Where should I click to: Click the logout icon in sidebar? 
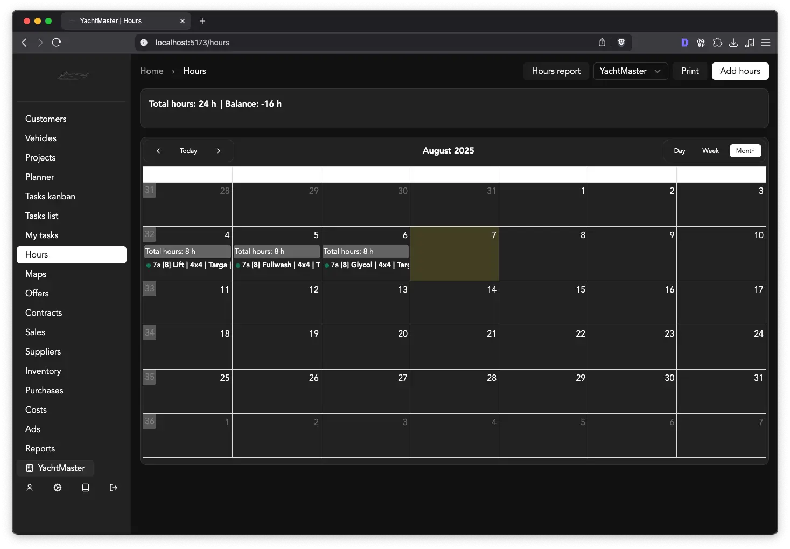point(114,488)
